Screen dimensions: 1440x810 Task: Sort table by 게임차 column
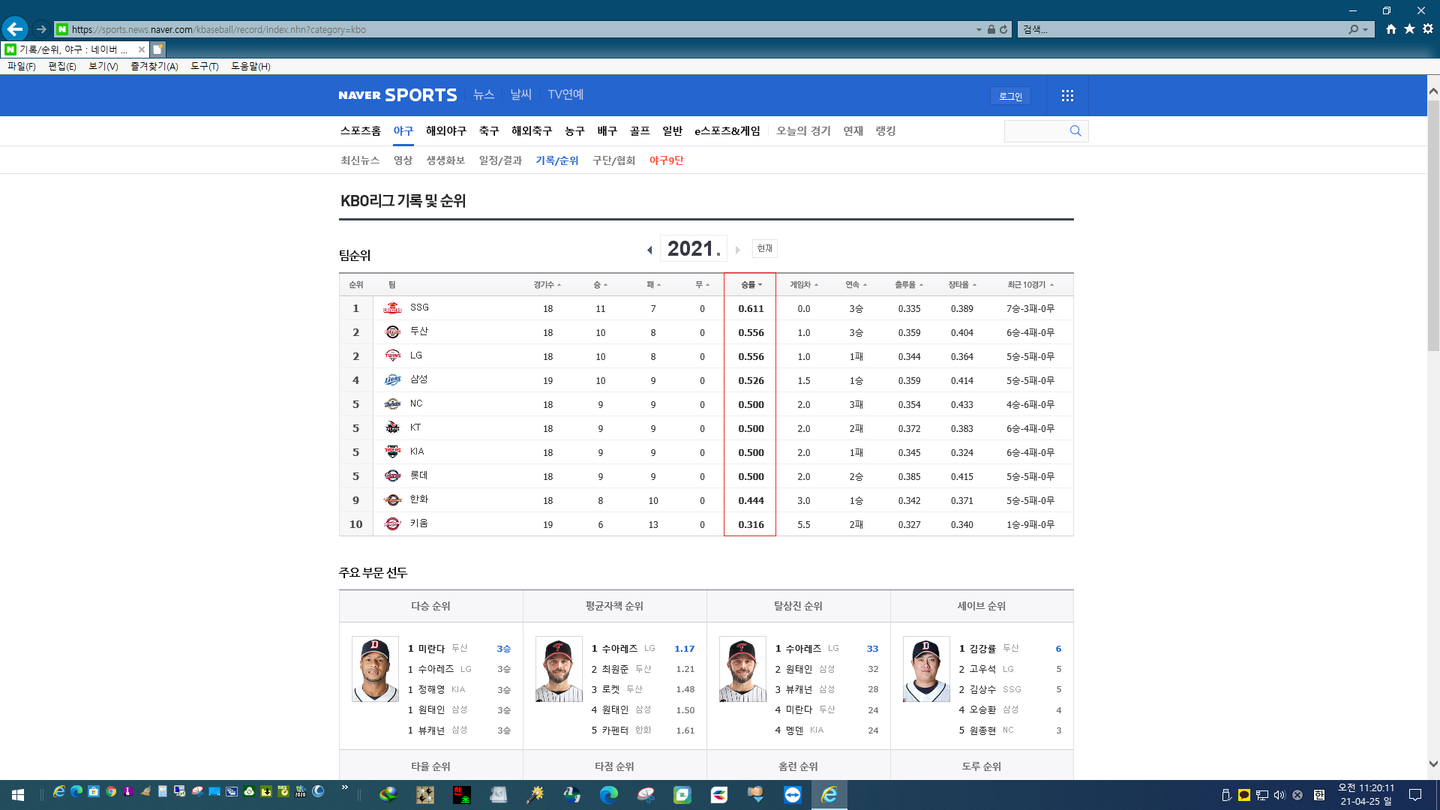click(803, 285)
